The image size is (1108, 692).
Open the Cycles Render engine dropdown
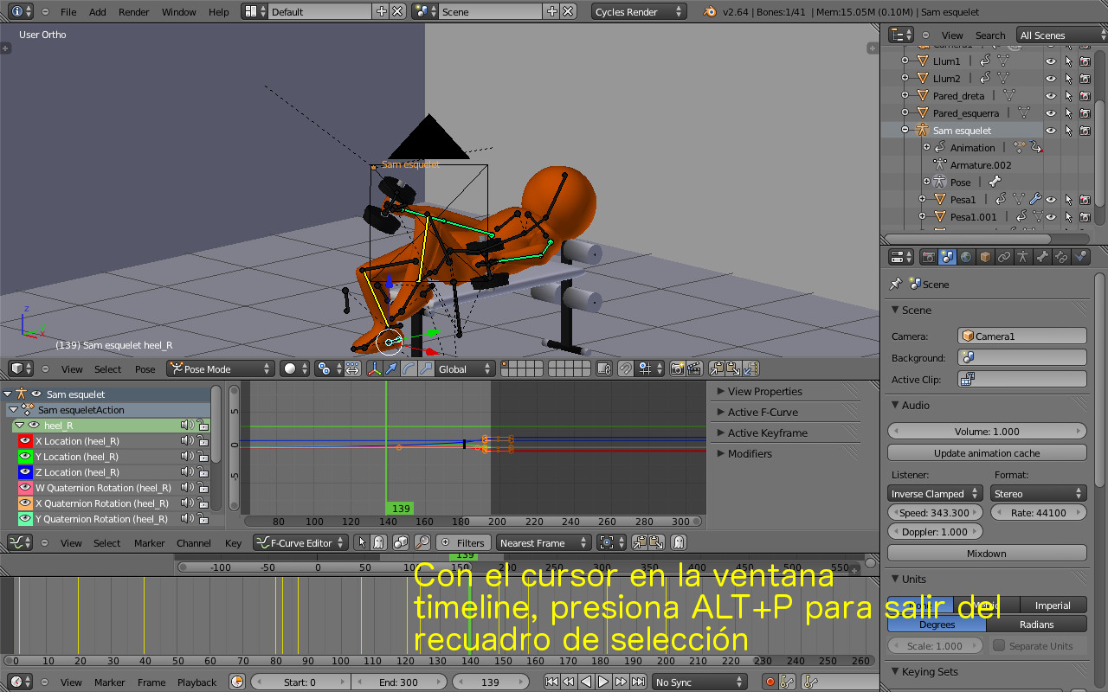pyautogui.click(x=639, y=12)
